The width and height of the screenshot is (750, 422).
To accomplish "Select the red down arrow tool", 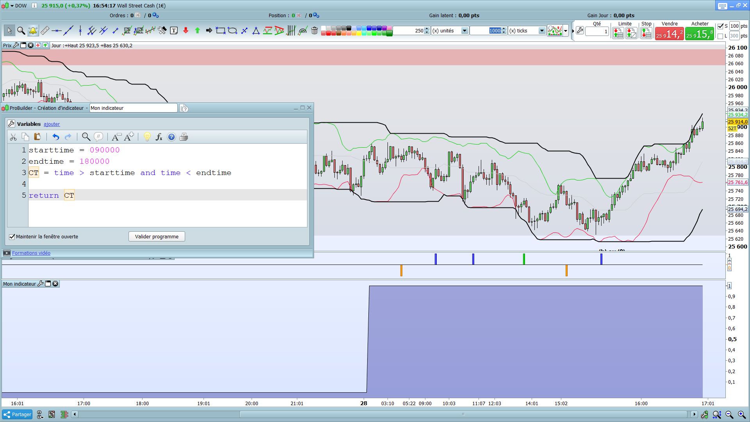I will [x=186, y=30].
